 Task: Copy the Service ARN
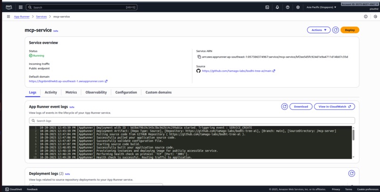tap(199, 57)
